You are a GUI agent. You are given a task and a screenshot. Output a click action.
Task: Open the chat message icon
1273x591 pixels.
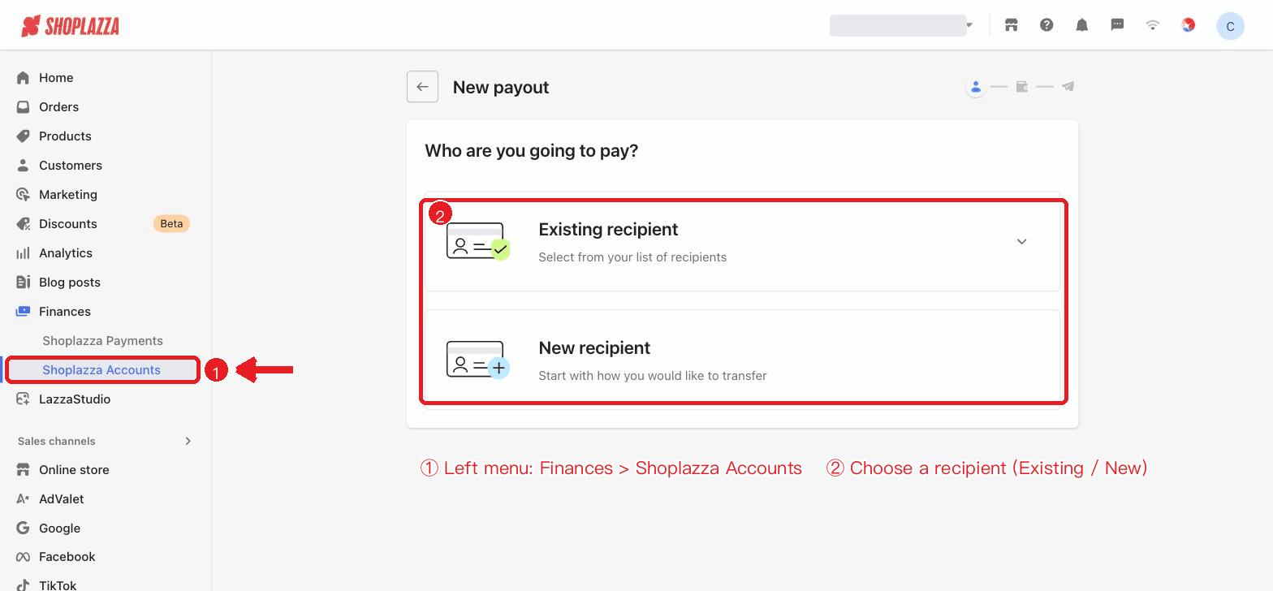(x=1117, y=25)
